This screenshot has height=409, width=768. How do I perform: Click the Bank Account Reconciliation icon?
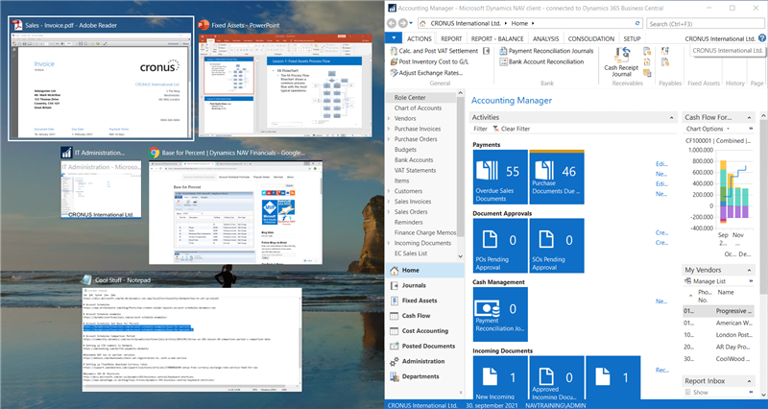(x=503, y=61)
